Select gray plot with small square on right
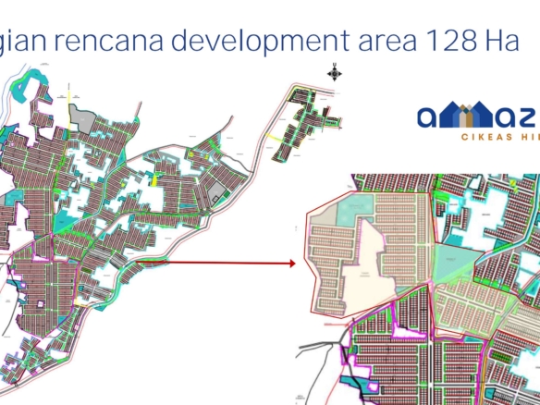 [216, 194]
